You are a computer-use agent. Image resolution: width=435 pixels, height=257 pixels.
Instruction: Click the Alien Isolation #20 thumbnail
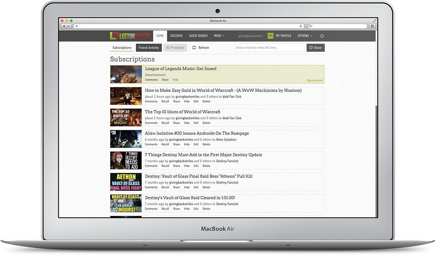126,139
